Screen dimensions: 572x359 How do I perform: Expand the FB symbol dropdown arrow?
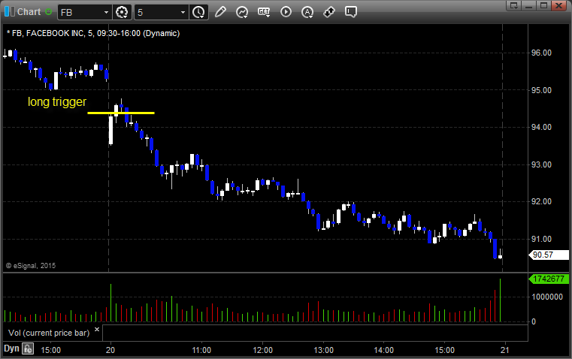[107, 12]
